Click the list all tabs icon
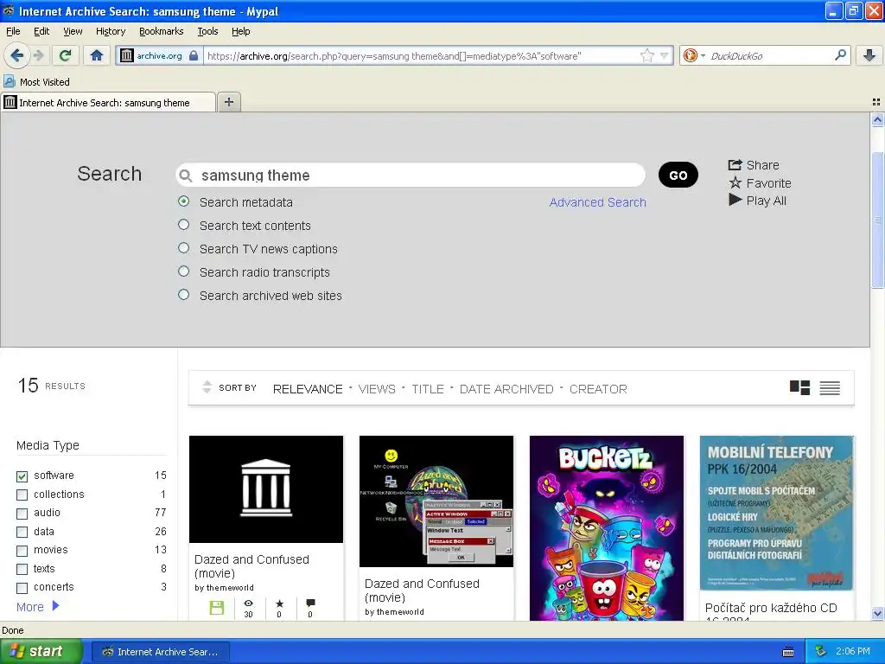The image size is (885, 664). tap(876, 102)
